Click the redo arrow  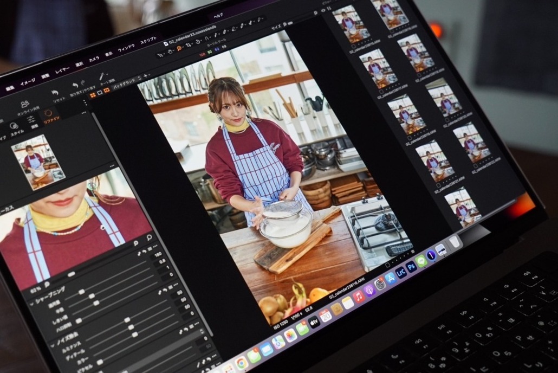[x=83, y=82]
